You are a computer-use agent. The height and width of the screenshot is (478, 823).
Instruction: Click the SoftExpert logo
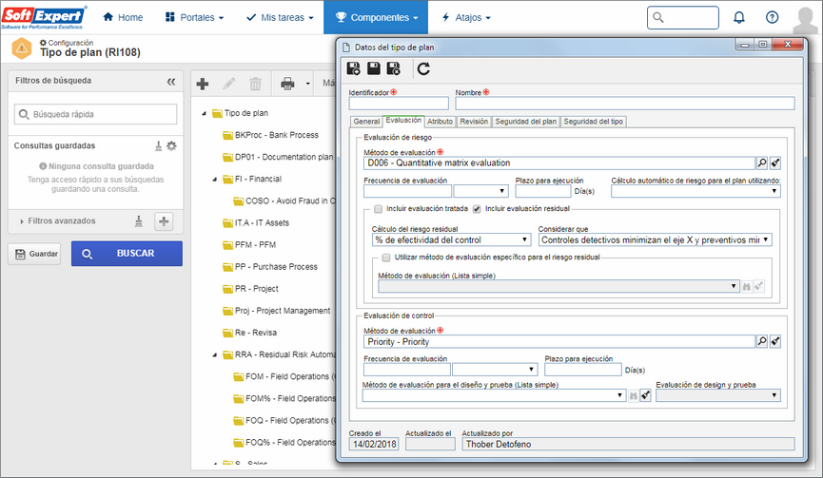point(44,17)
